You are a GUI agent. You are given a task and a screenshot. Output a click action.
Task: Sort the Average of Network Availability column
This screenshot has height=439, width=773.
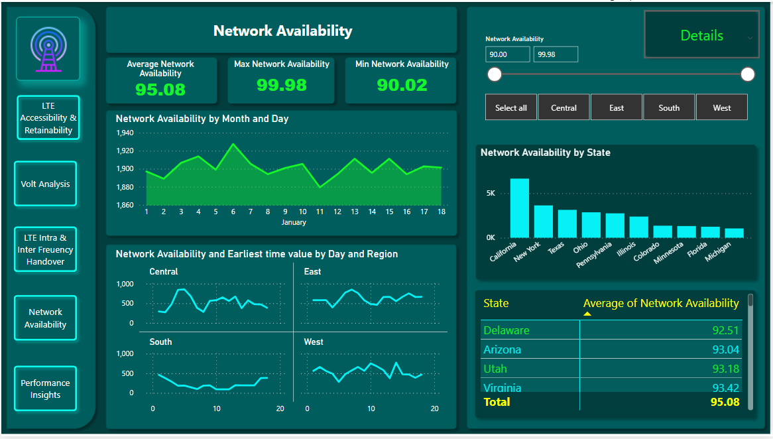(x=660, y=303)
